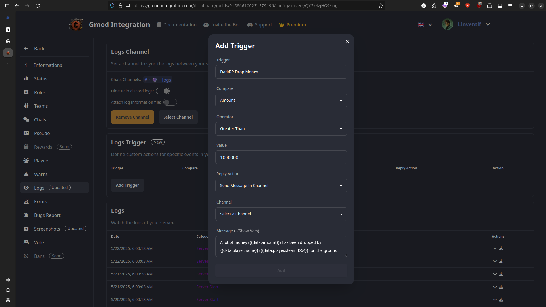Open the Compare dropdown showing Amount
546x307 pixels.
(281, 100)
